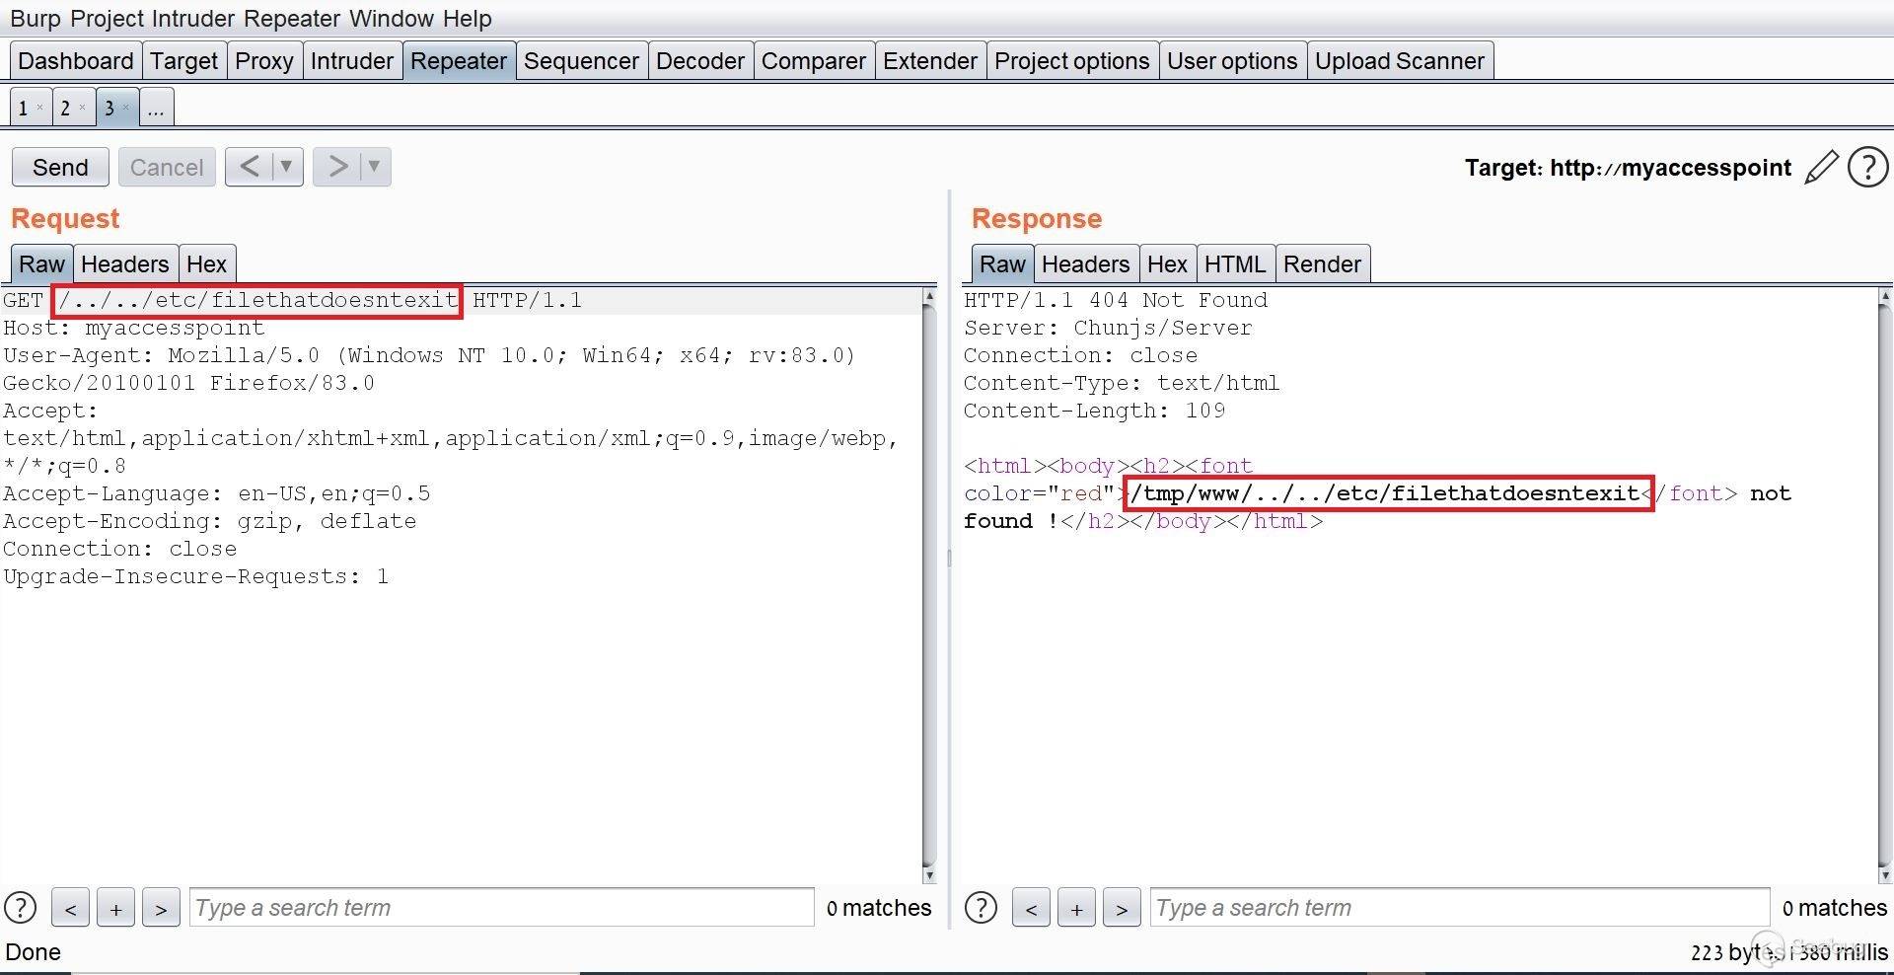The height and width of the screenshot is (975, 1894).
Task: Open the Upload Scanner tab
Action: pyautogui.click(x=1400, y=60)
